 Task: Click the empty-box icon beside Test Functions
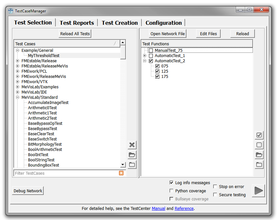click(259, 145)
